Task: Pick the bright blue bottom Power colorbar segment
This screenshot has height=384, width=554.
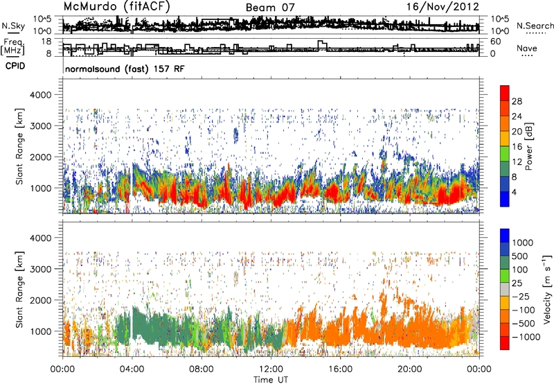Action: pyautogui.click(x=505, y=199)
